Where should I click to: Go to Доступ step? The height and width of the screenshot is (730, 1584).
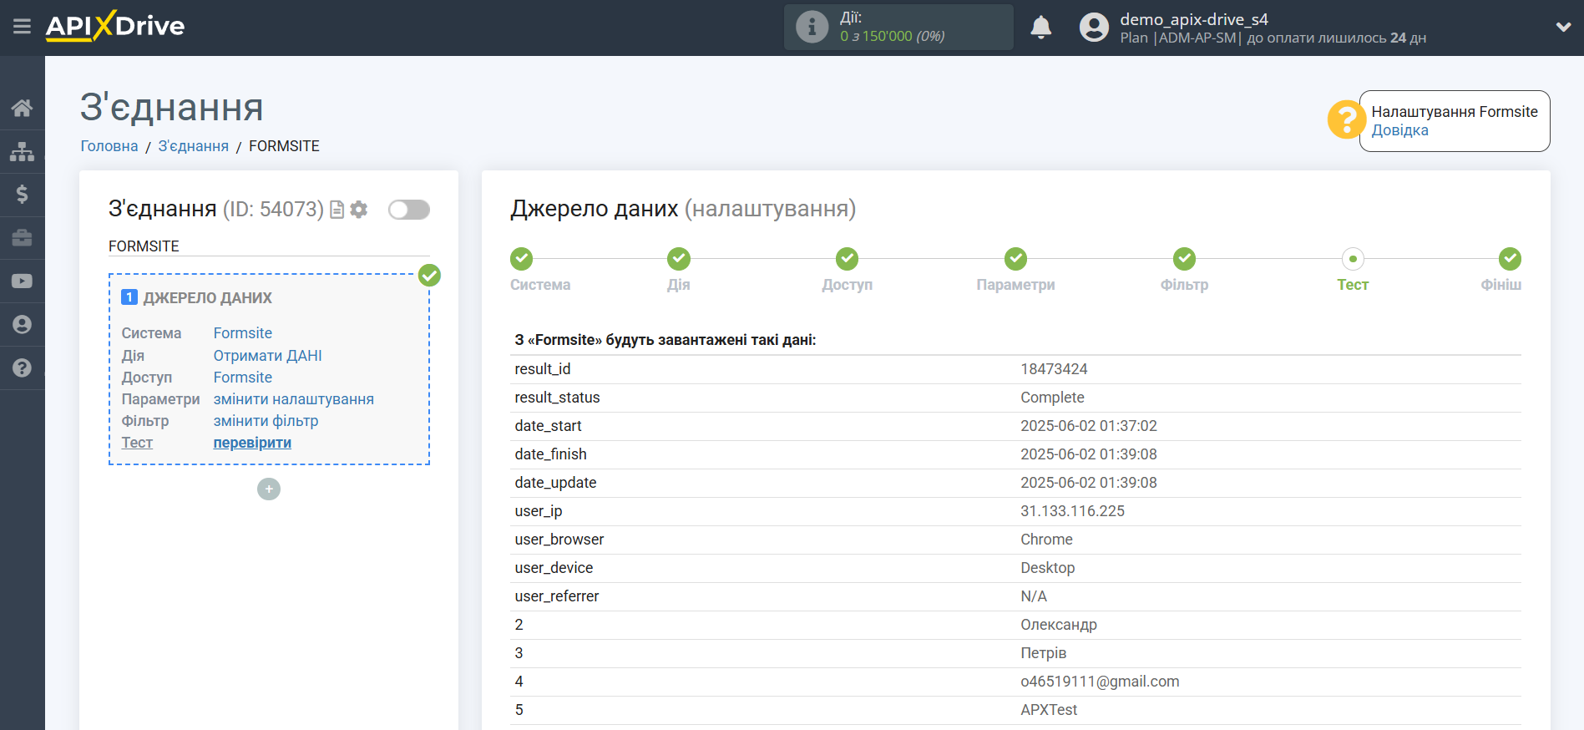[x=848, y=259]
